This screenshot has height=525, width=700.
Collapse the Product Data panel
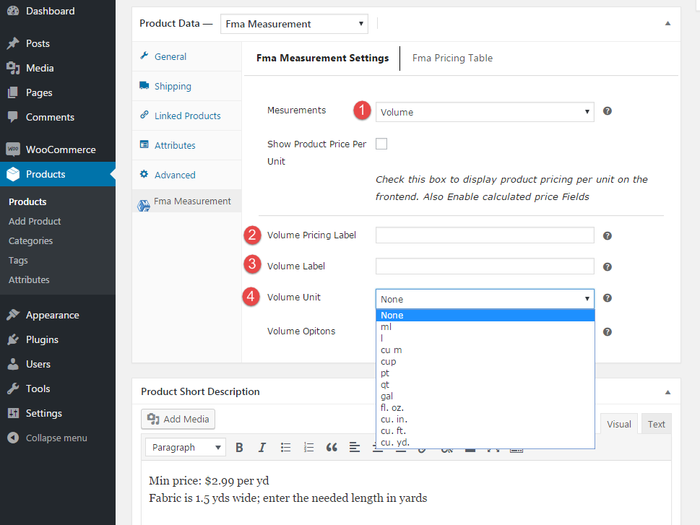(668, 23)
